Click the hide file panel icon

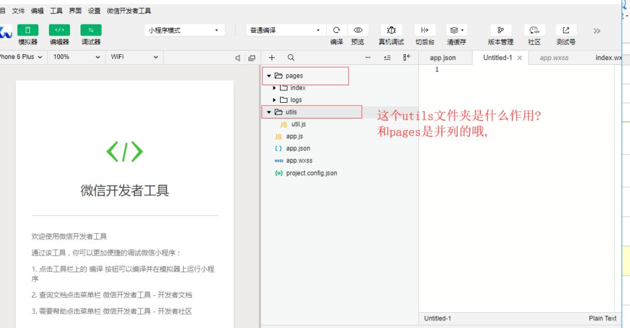pyautogui.click(x=407, y=57)
